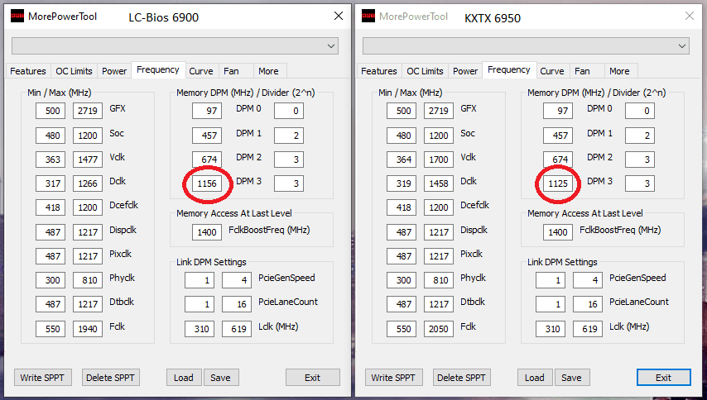Click DPM 3 divider field in KXTX window

coord(640,183)
